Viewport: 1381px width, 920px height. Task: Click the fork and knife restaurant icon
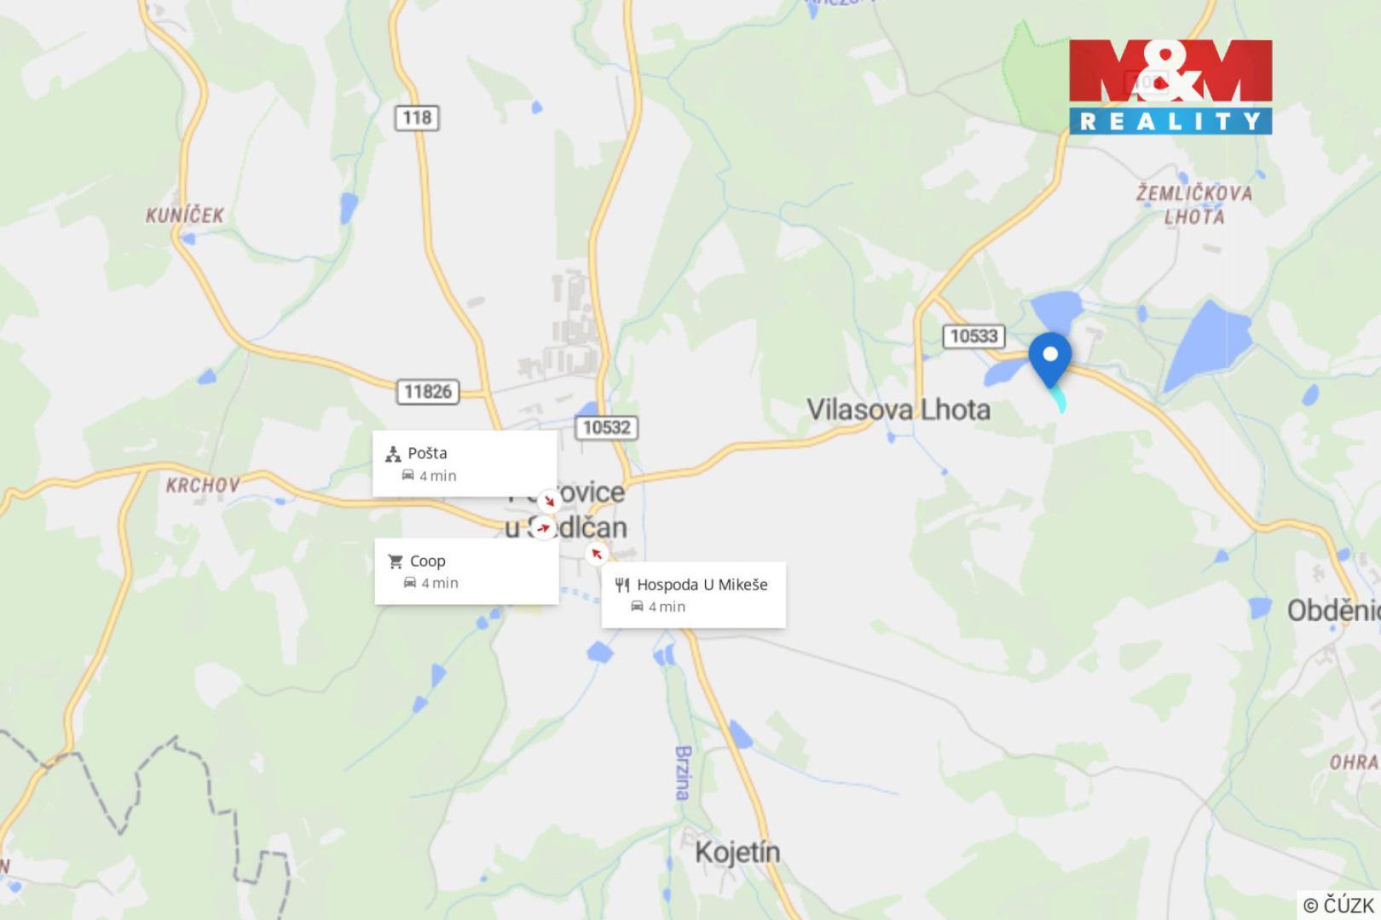click(622, 584)
